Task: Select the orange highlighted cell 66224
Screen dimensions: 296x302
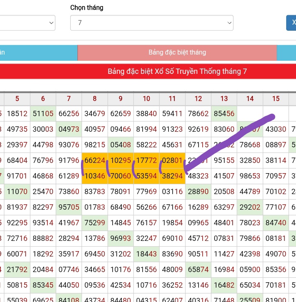Action: pyautogui.click(x=95, y=160)
